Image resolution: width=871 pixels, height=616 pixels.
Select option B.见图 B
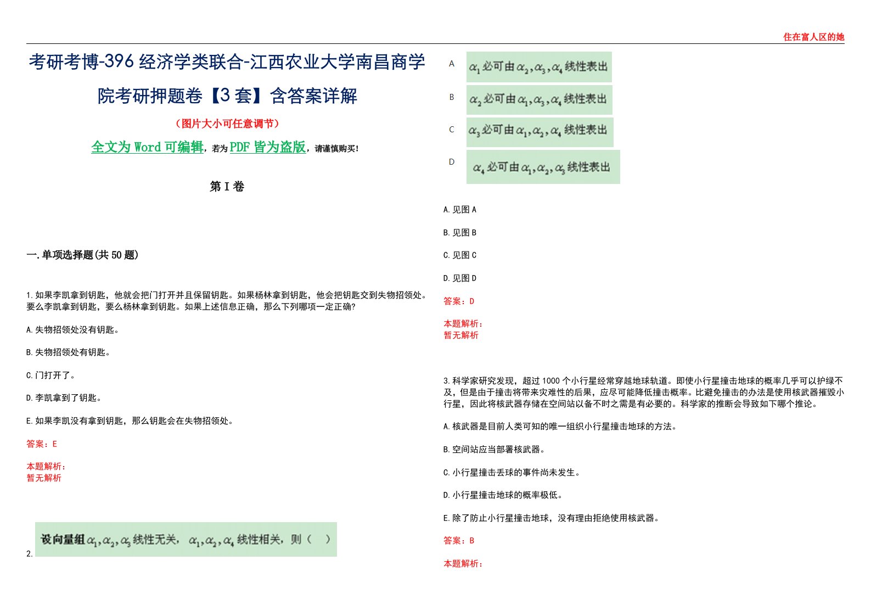click(x=460, y=233)
